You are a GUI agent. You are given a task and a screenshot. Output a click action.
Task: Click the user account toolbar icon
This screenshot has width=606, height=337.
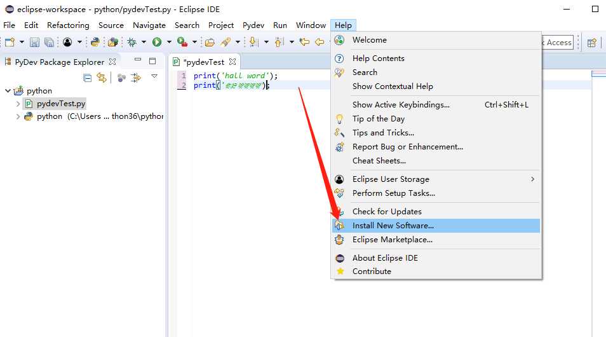(67, 42)
